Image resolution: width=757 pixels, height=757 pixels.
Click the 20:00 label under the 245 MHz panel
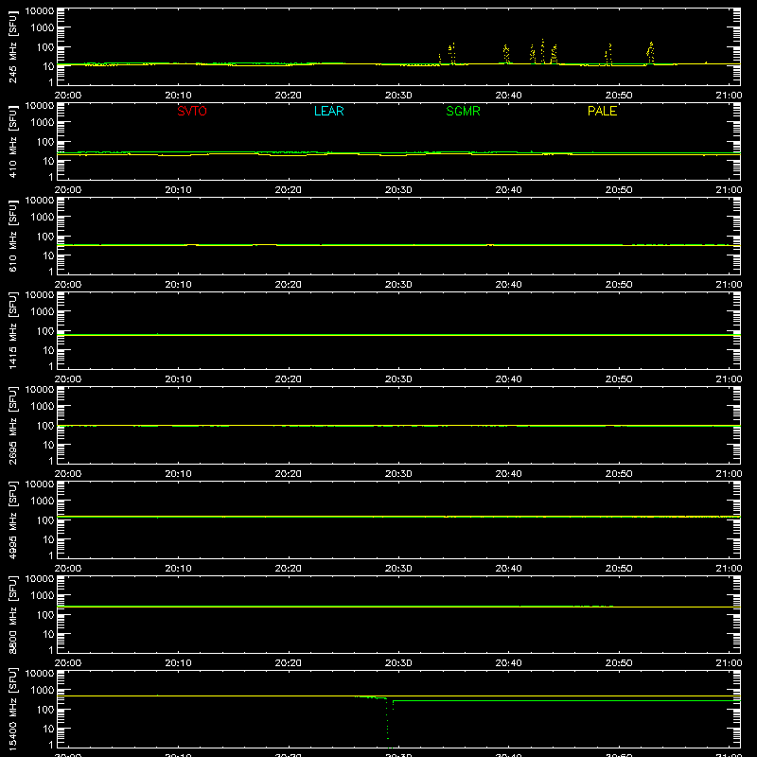(67, 96)
